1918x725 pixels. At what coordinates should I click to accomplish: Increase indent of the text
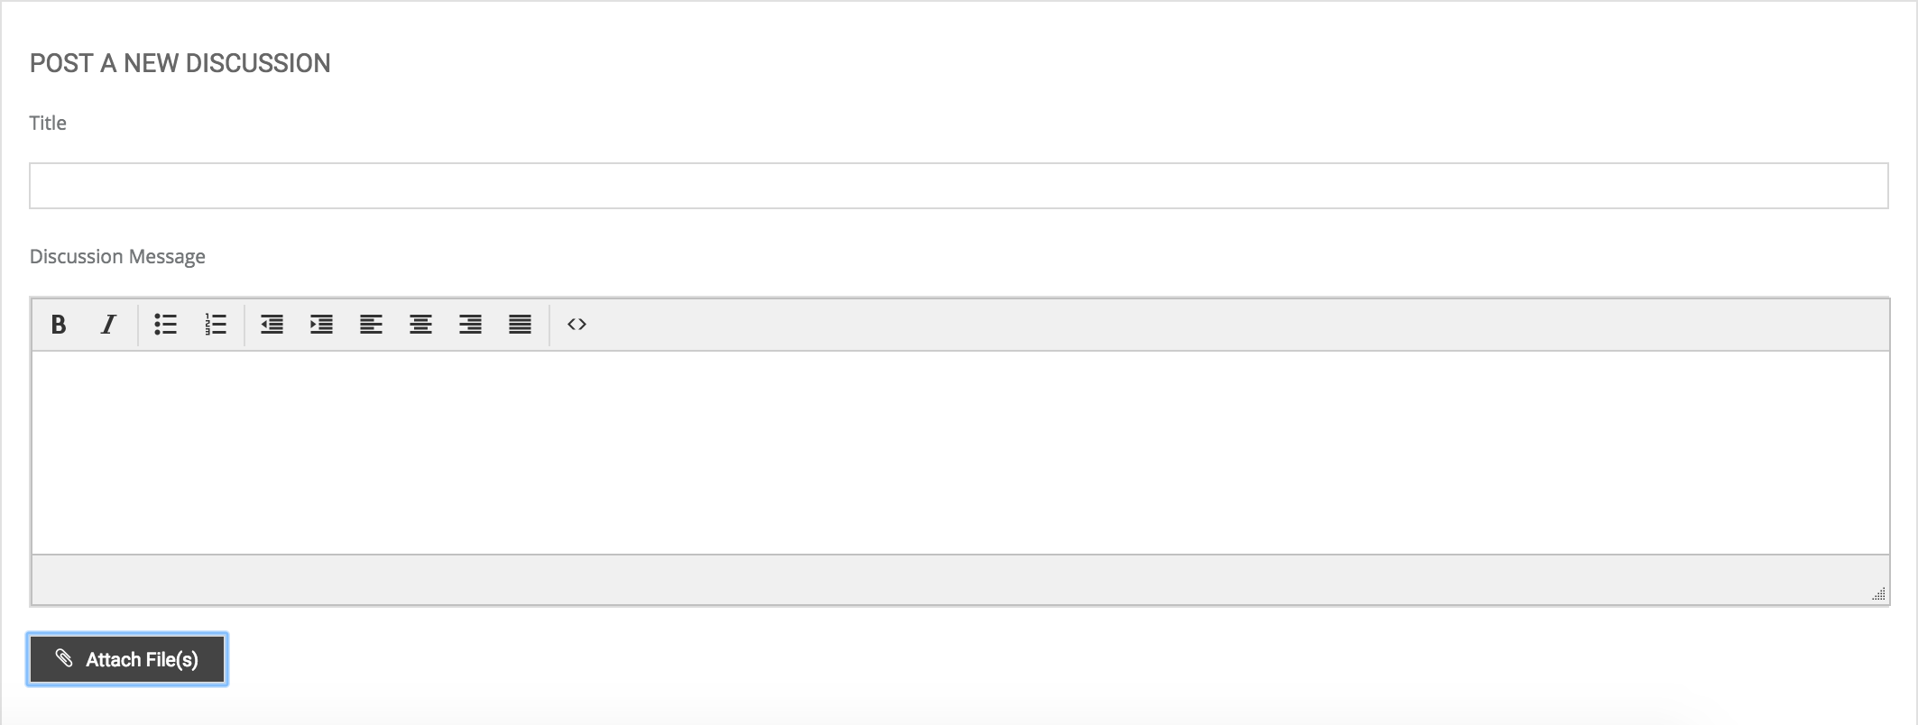click(x=321, y=325)
